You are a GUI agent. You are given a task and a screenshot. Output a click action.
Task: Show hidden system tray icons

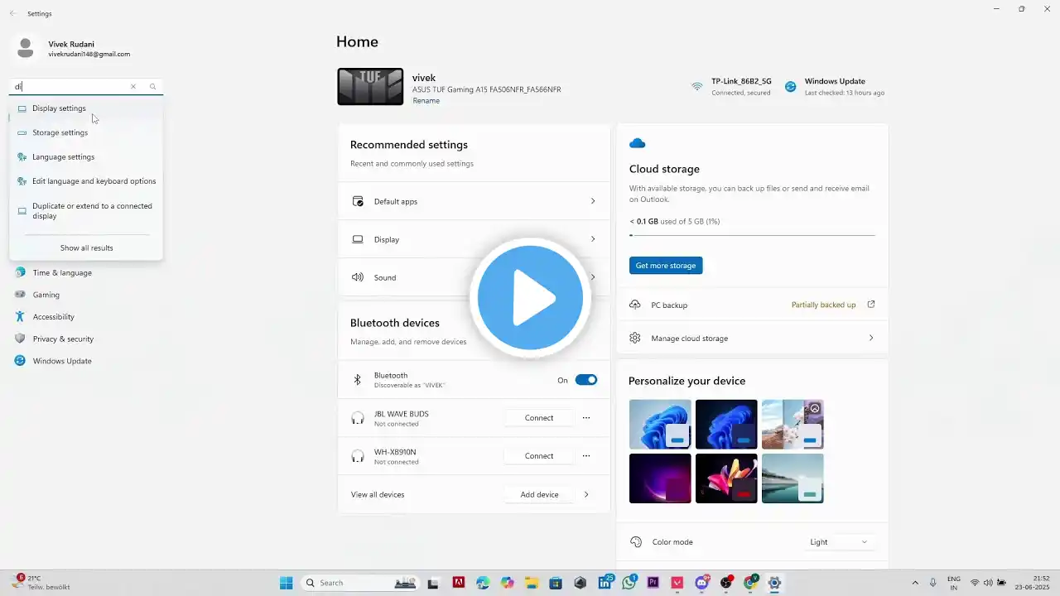(915, 583)
